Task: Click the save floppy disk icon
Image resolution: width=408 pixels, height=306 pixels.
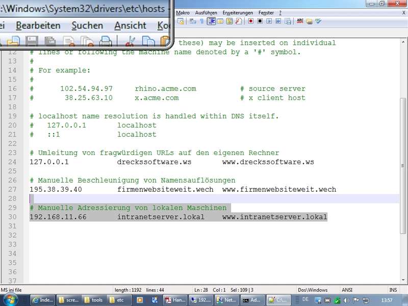Action: coord(32,42)
